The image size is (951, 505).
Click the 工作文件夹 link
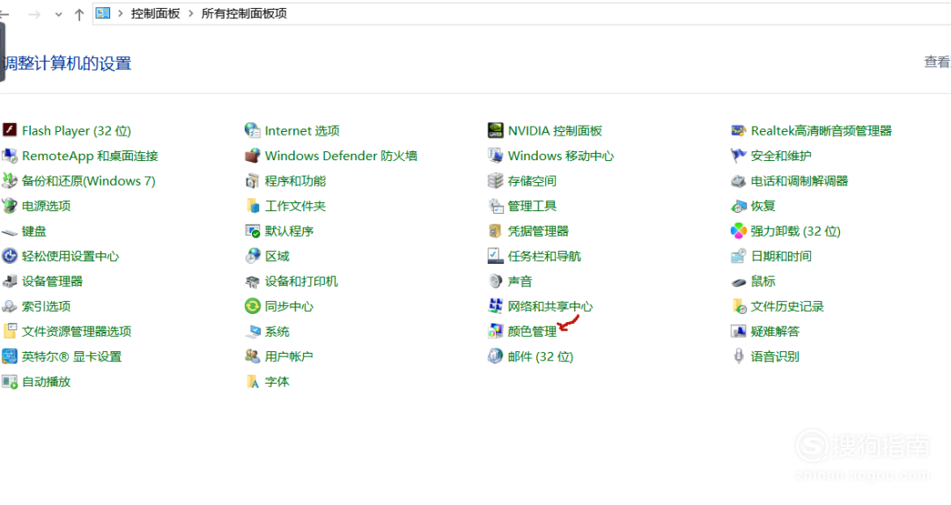pos(295,206)
